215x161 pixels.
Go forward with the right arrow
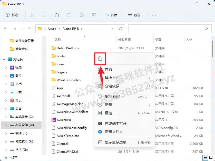click(x=15, y=29)
